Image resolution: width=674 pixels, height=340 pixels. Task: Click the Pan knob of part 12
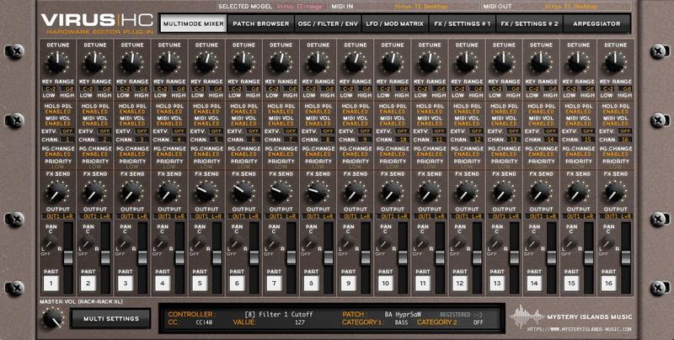click(458, 243)
